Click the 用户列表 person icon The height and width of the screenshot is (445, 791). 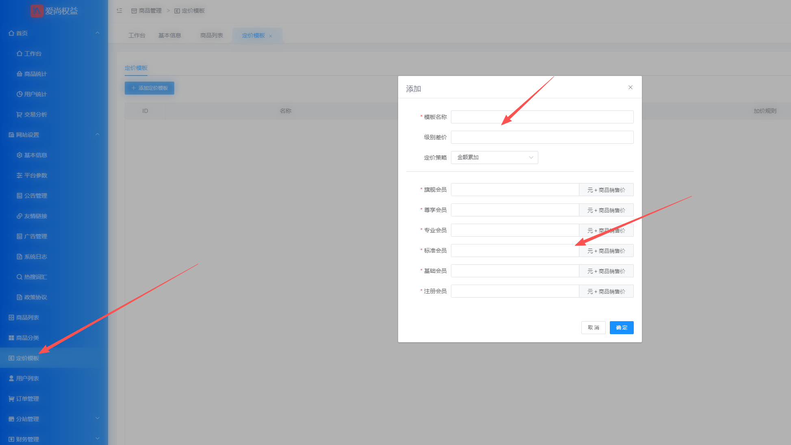11,378
